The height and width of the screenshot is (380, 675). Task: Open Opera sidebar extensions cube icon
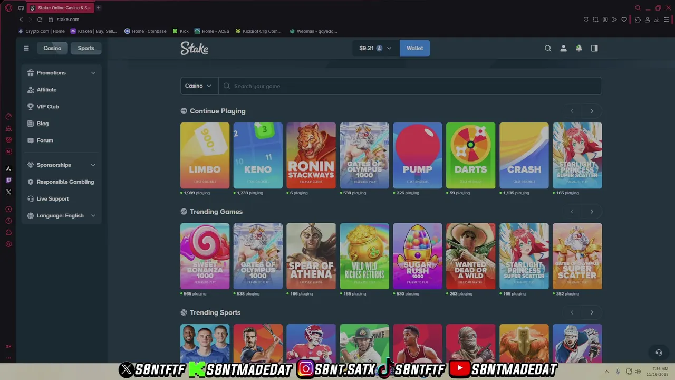8,233
